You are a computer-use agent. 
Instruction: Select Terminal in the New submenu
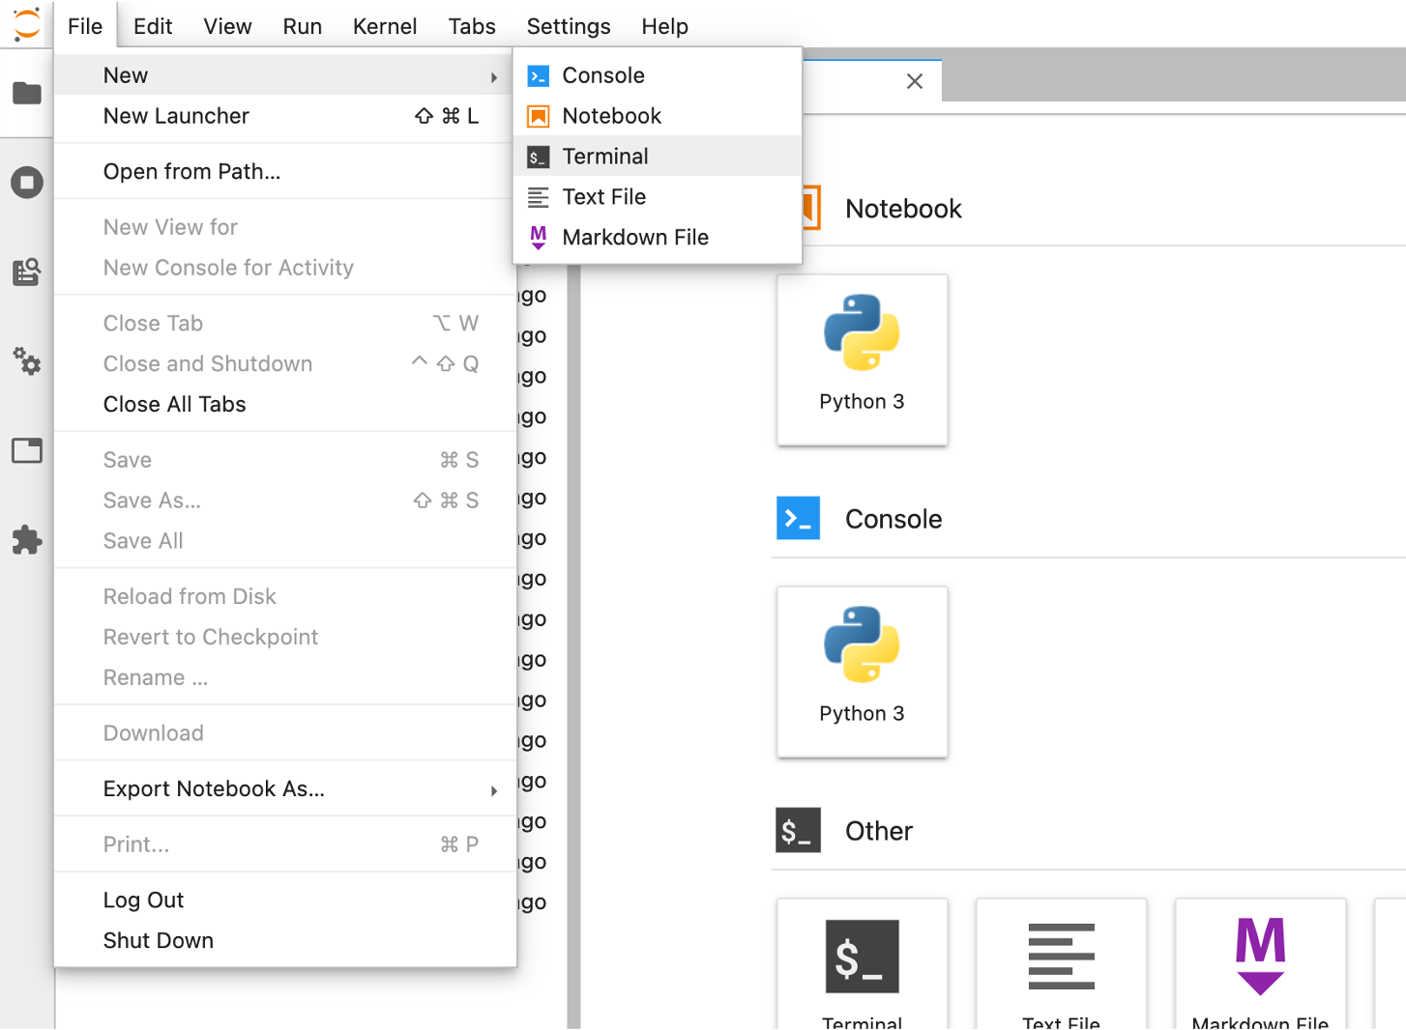[605, 157]
